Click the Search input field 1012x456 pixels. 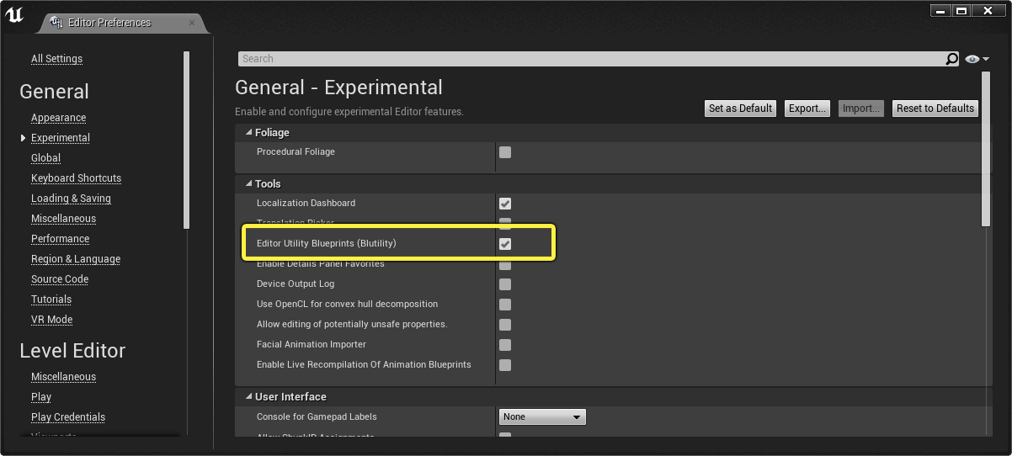pos(589,59)
